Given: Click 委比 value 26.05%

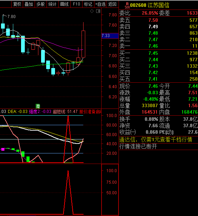Looking at the screenshot, I should click(x=150, y=13).
